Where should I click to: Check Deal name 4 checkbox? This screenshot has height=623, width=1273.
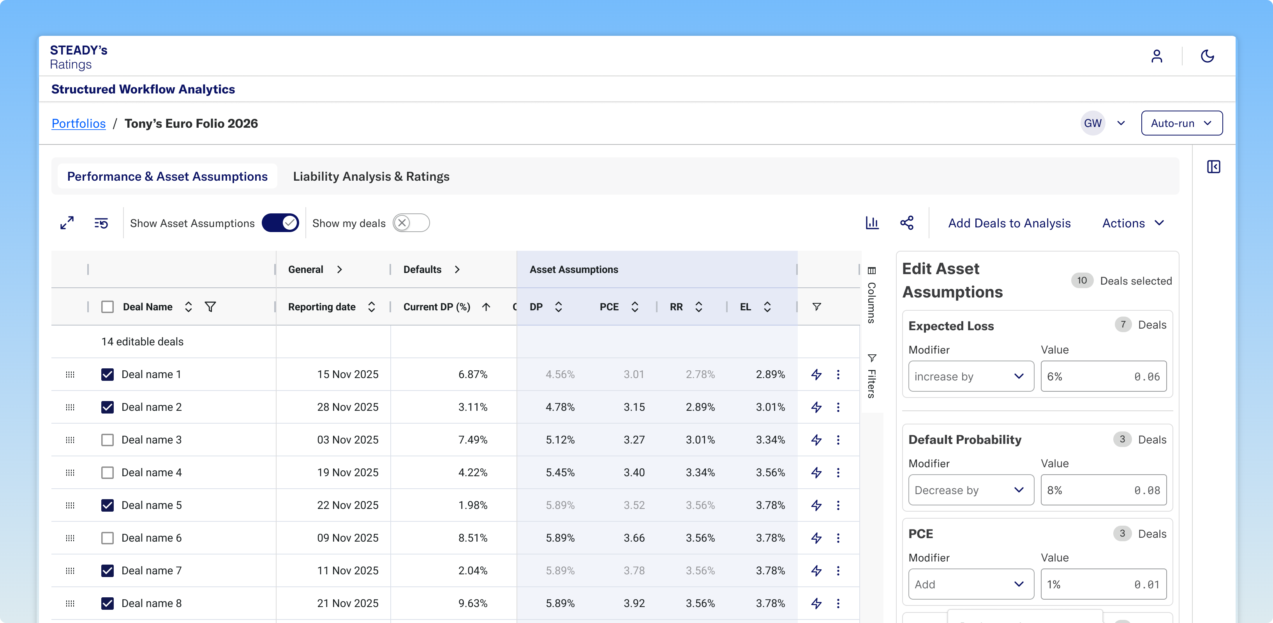(107, 472)
